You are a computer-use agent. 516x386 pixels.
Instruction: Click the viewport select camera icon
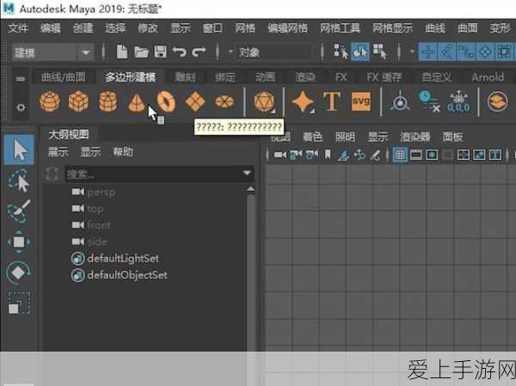[x=280, y=155]
